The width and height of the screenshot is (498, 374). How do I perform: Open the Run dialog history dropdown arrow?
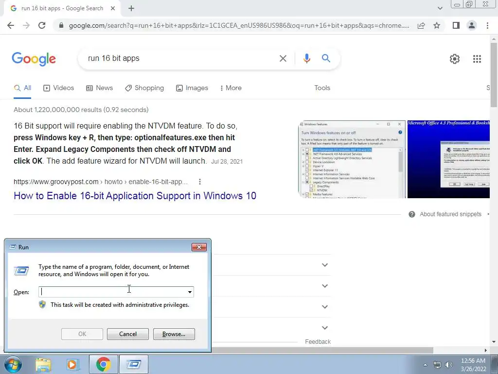[x=190, y=292]
